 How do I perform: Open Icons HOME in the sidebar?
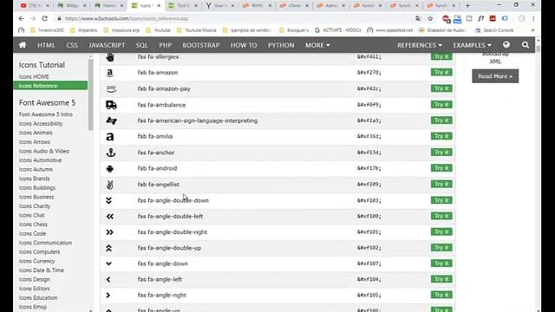point(34,76)
